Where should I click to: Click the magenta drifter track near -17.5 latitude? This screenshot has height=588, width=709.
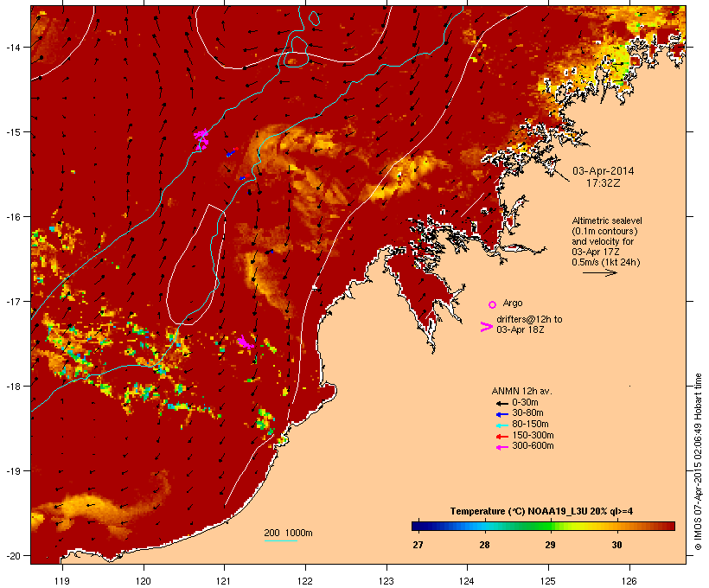pyautogui.click(x=245, y=342)
